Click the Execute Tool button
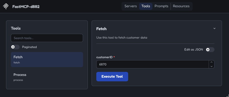The width and height of the screenshot is (229, 97). pos(112,77)
